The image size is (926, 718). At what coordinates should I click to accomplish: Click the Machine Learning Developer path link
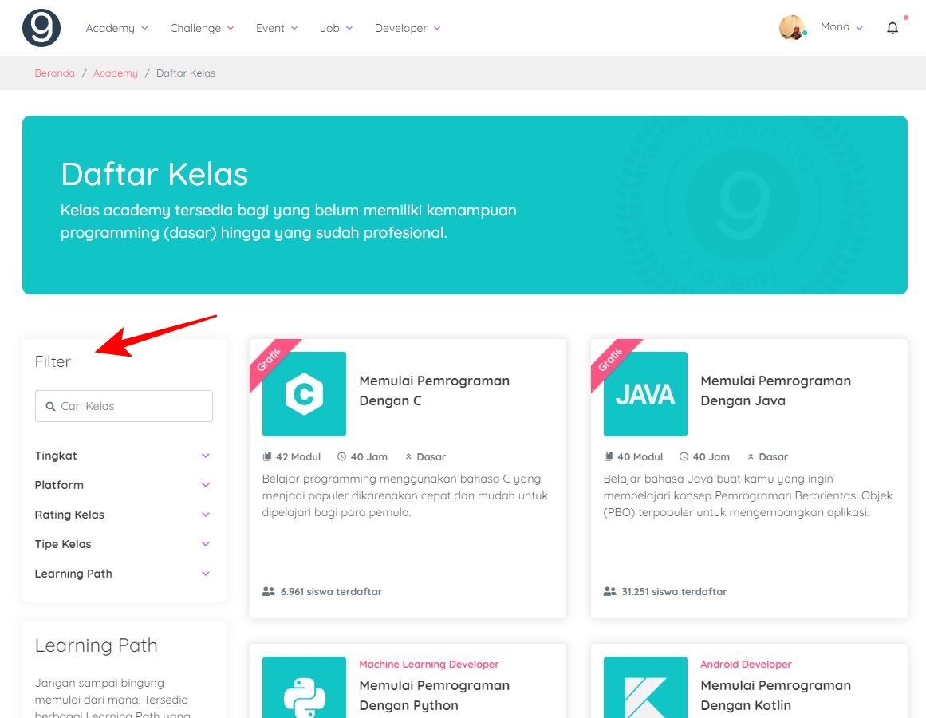pyautogui.click(x=428, y=664)
